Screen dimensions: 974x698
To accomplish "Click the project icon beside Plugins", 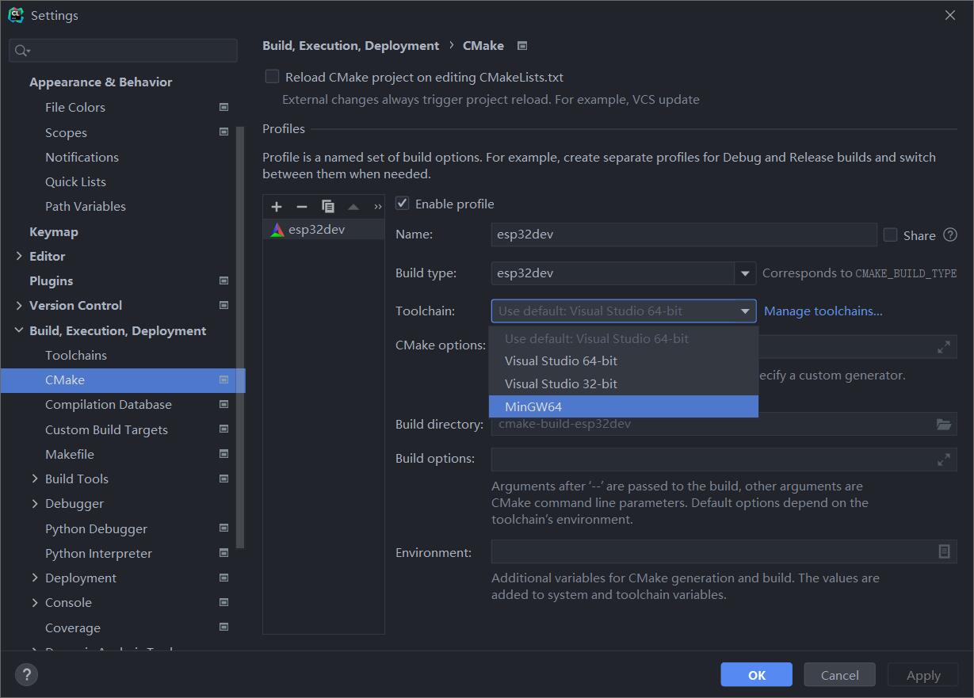I will coord(223,280).
